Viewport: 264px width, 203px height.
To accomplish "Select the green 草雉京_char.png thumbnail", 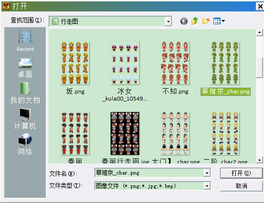I will coord(225,63).
